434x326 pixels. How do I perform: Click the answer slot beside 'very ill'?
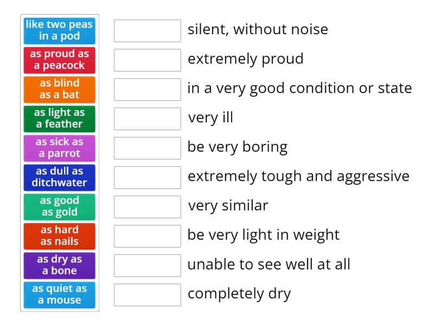(x=148, y=119)
